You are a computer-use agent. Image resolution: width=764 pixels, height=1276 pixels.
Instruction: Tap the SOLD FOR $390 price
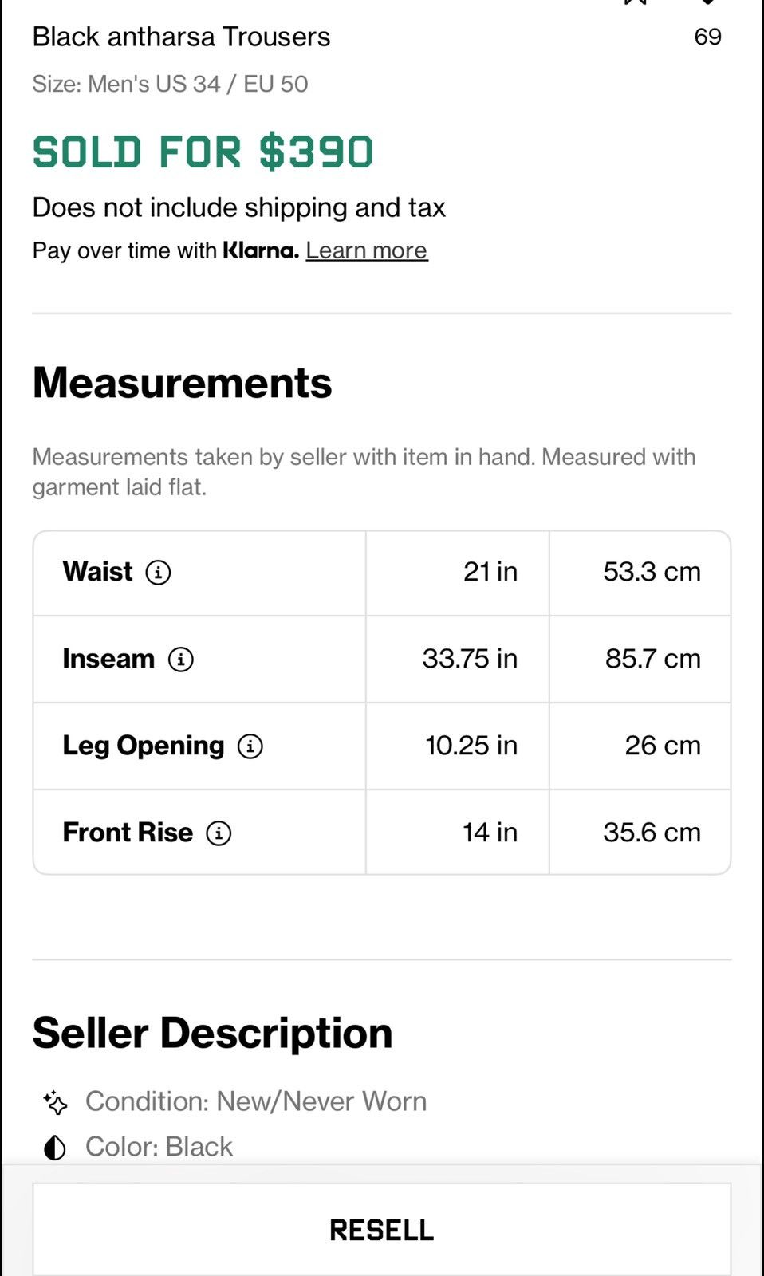[x=203, y=152]
